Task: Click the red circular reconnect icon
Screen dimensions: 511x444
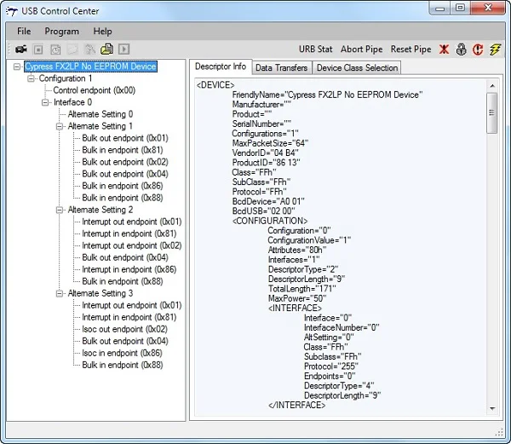Action: [x=478, y=49]
